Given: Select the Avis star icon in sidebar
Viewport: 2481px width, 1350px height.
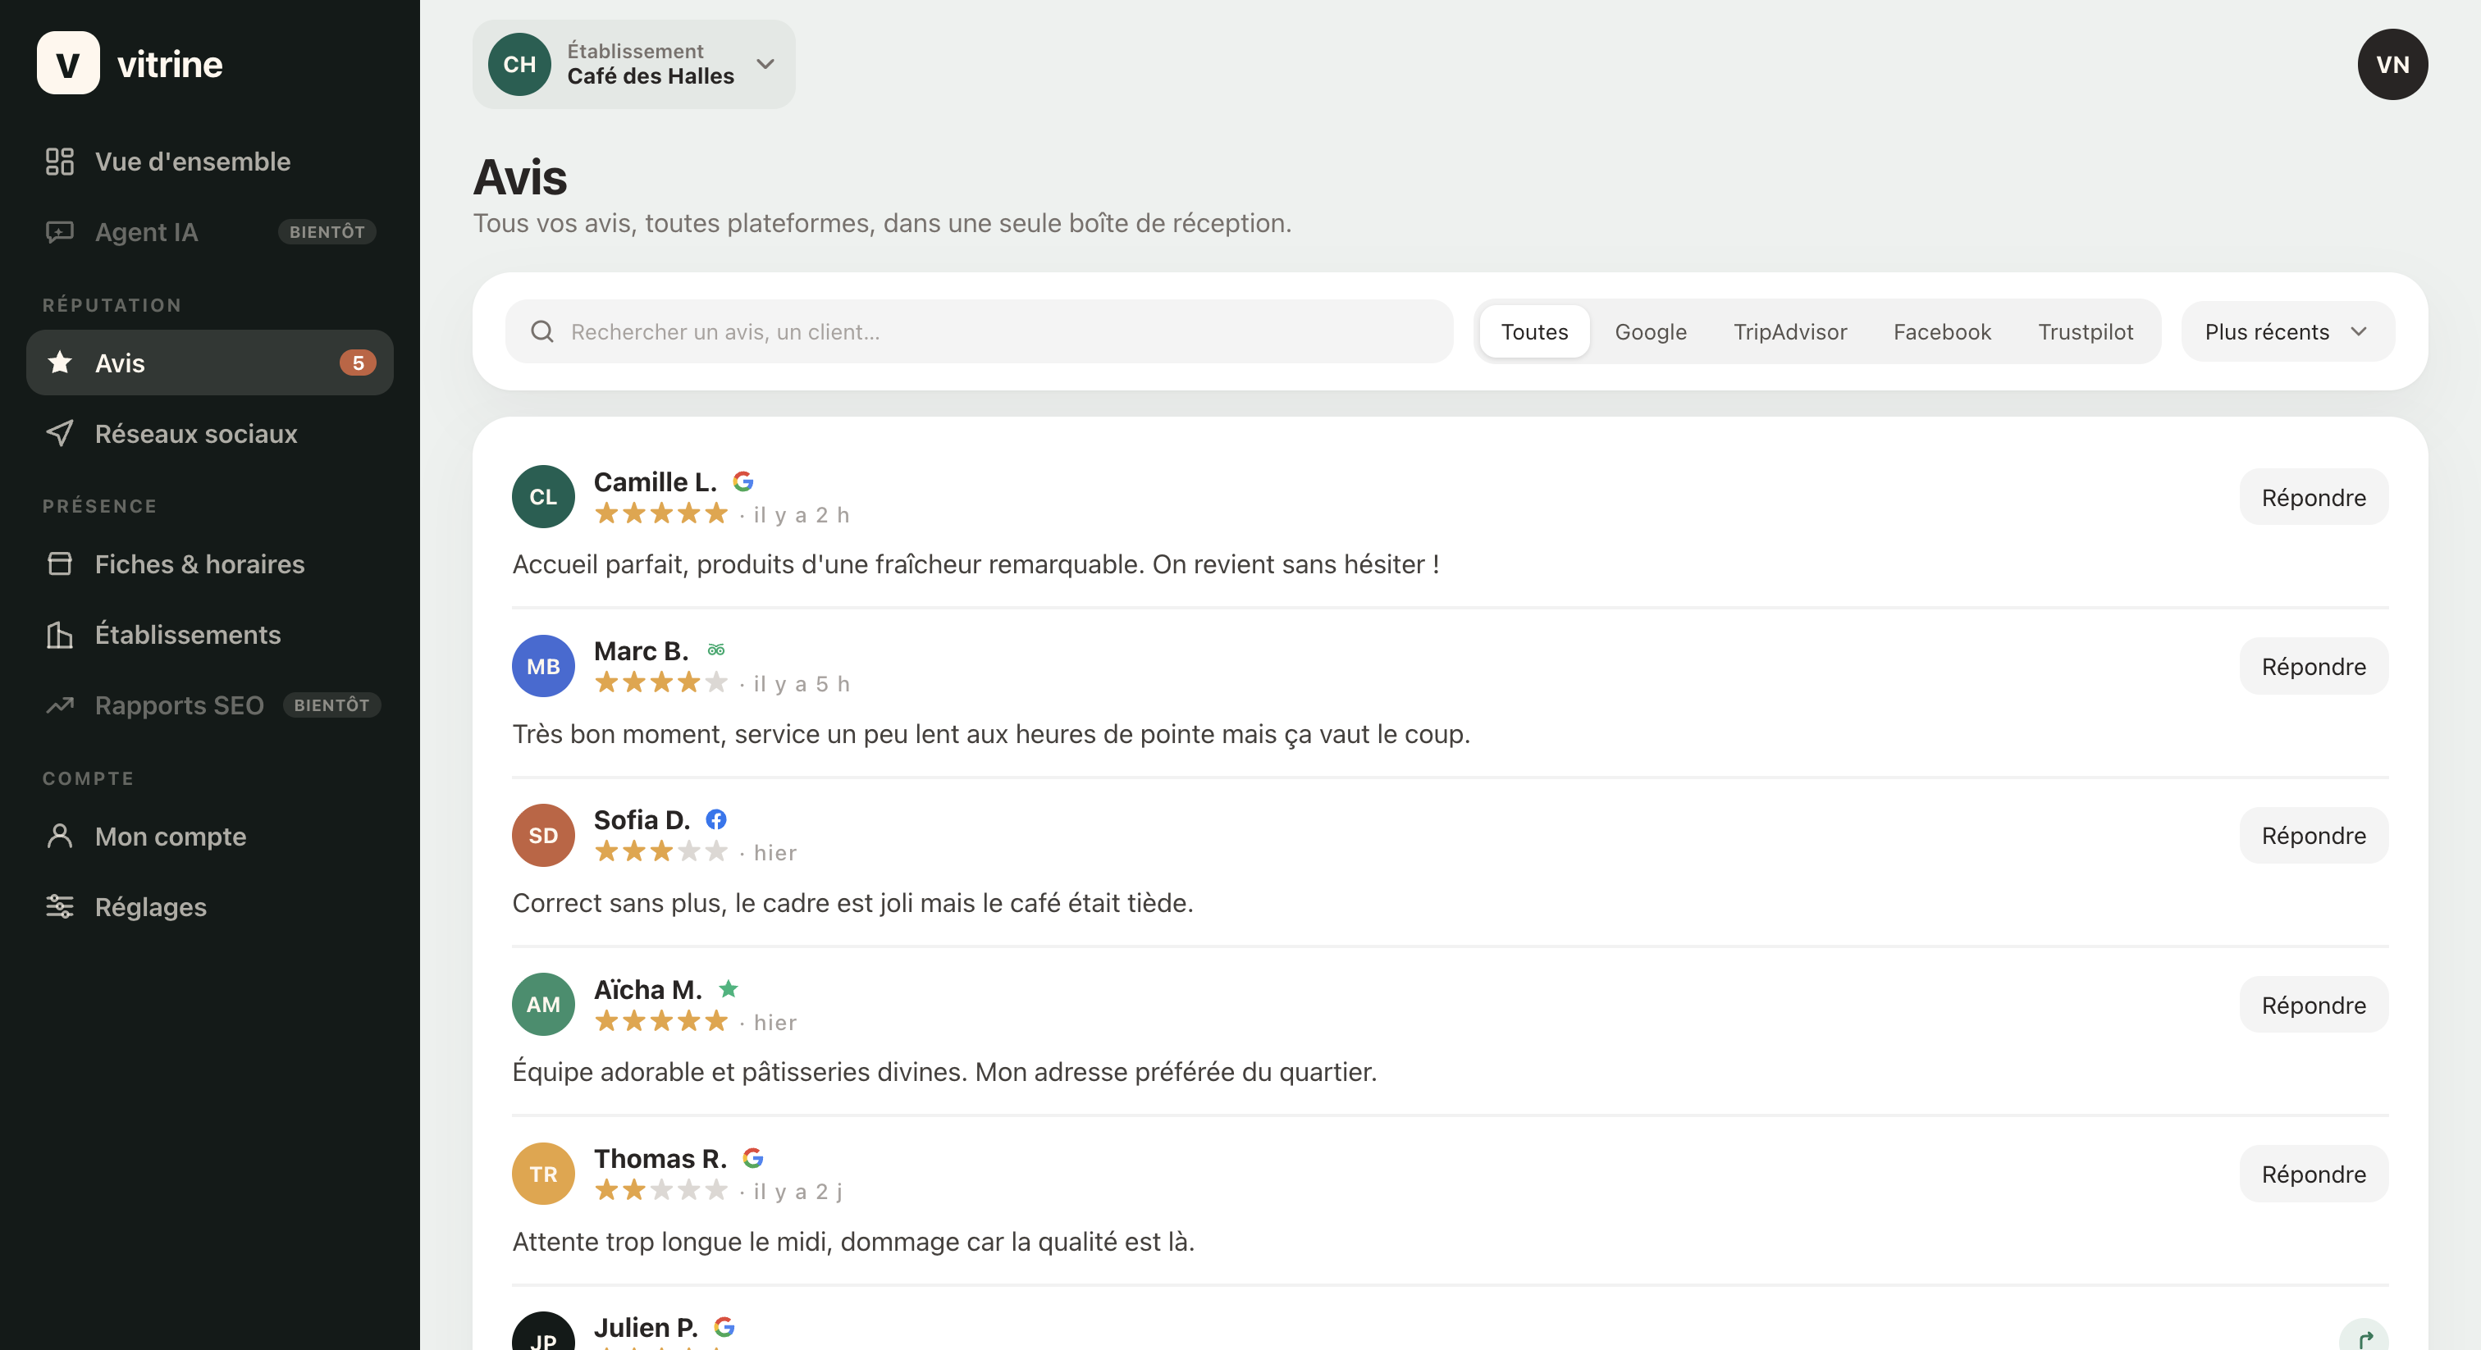Looking at the screenshot, I should [60, 362].
